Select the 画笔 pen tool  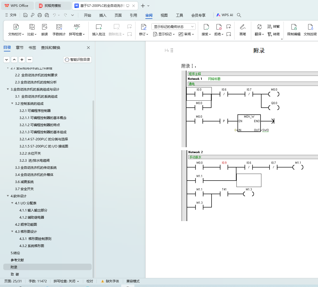click(x=243, y=30)
